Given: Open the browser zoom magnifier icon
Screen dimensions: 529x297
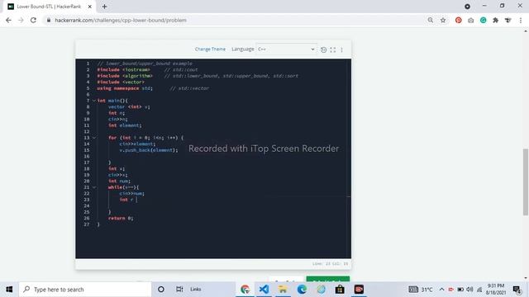Looking at the screenshot, I should [x=431, y=20].
